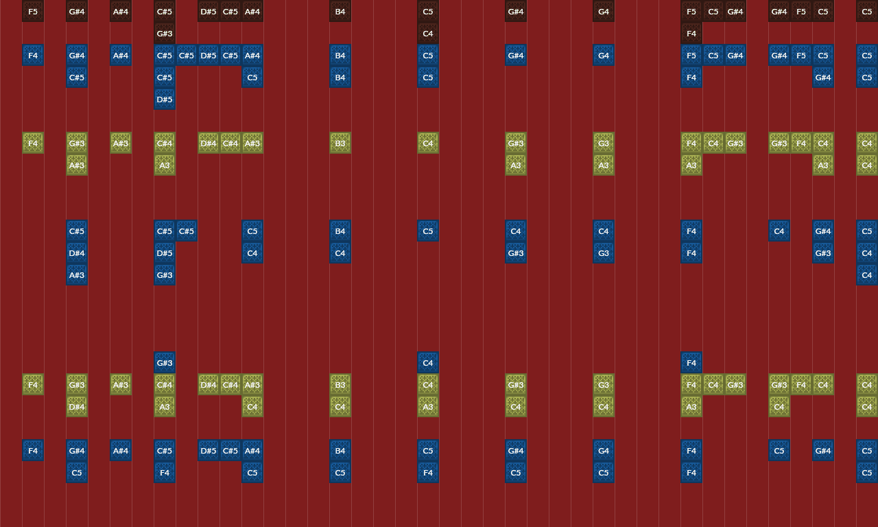Click the stacked B4 blue note pair in the middle
This screenshot has height=527, width=878.
340,66
